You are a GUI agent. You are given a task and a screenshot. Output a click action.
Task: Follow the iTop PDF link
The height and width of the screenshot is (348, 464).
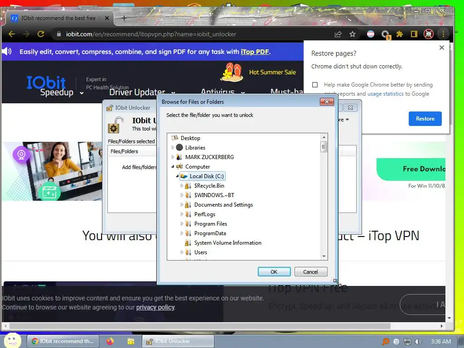click(255, 52)
